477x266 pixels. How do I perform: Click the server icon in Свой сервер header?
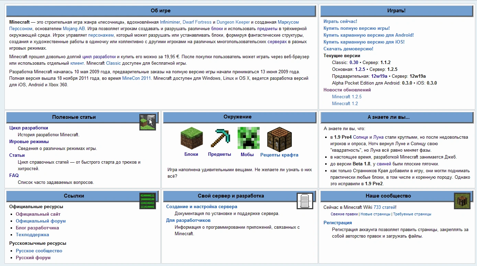tap(305, 201)
